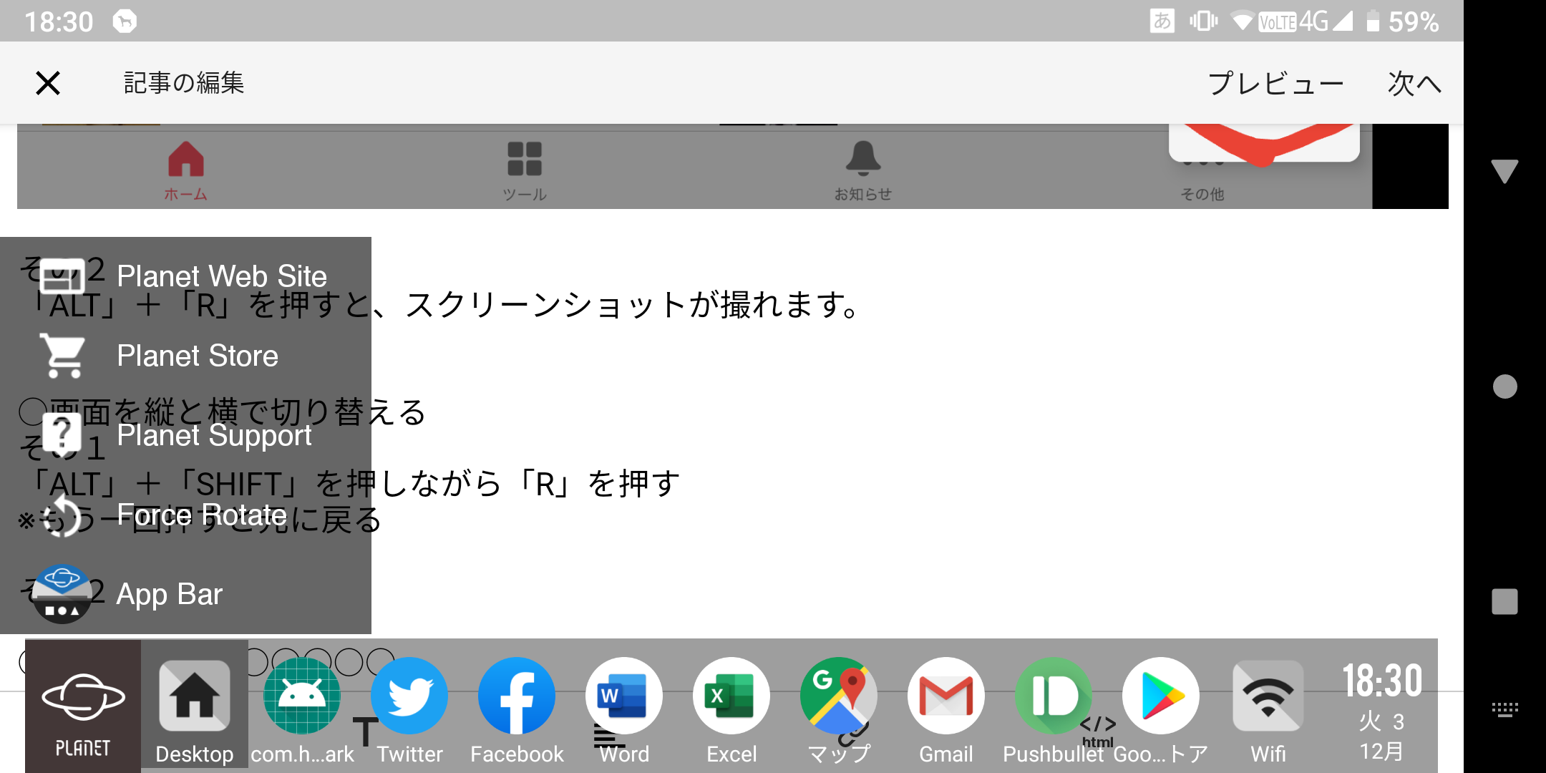Tap battery 59% status indicator
The image size is (1546, 773).
tap(1402, 21)
